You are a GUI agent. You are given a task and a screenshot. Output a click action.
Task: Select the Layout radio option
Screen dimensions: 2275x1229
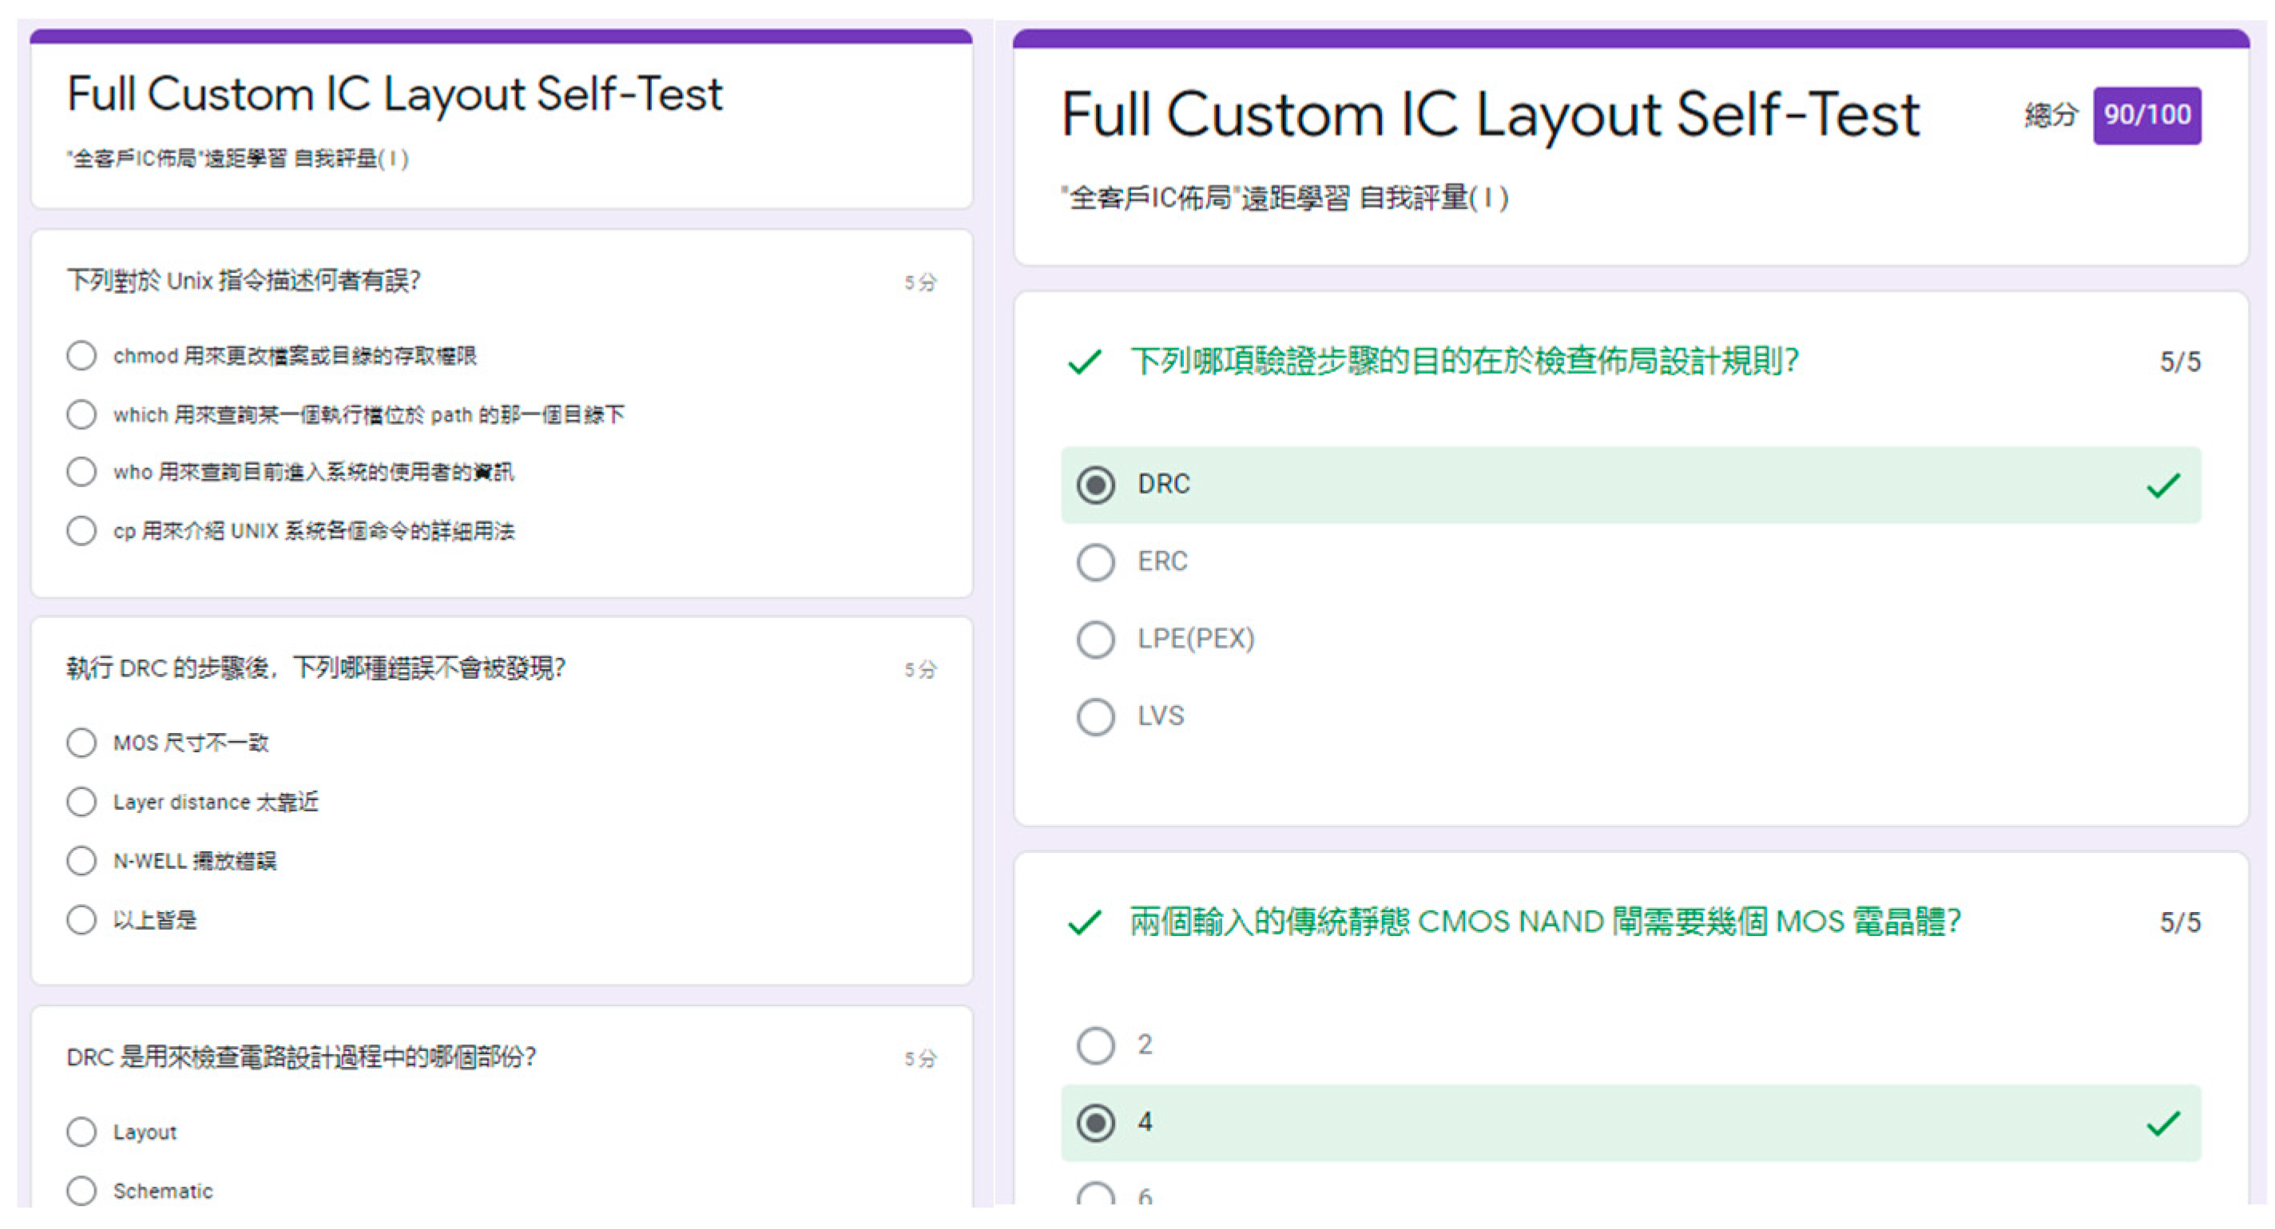81,1132
